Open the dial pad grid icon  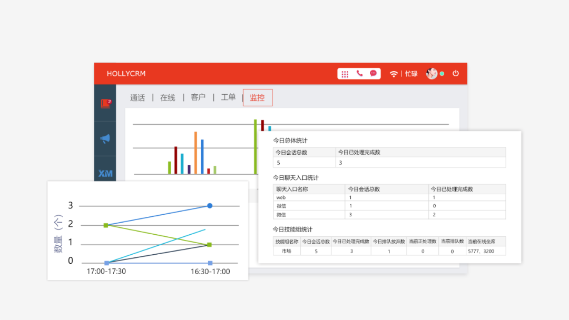(x=345, y=74)
